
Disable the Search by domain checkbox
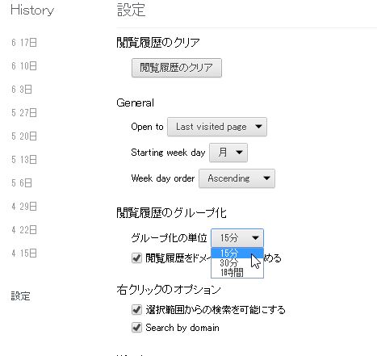tap(136, 328)
